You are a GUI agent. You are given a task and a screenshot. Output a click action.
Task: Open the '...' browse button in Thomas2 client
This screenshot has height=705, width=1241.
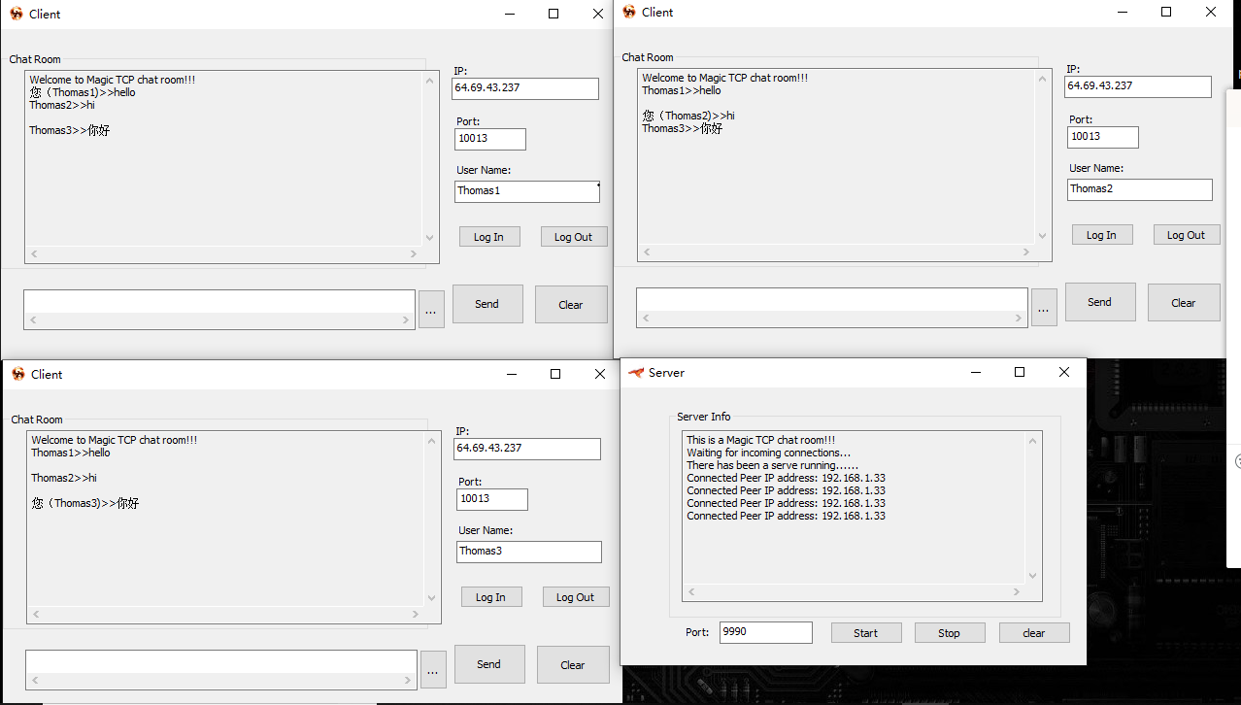pos(1044,308)
